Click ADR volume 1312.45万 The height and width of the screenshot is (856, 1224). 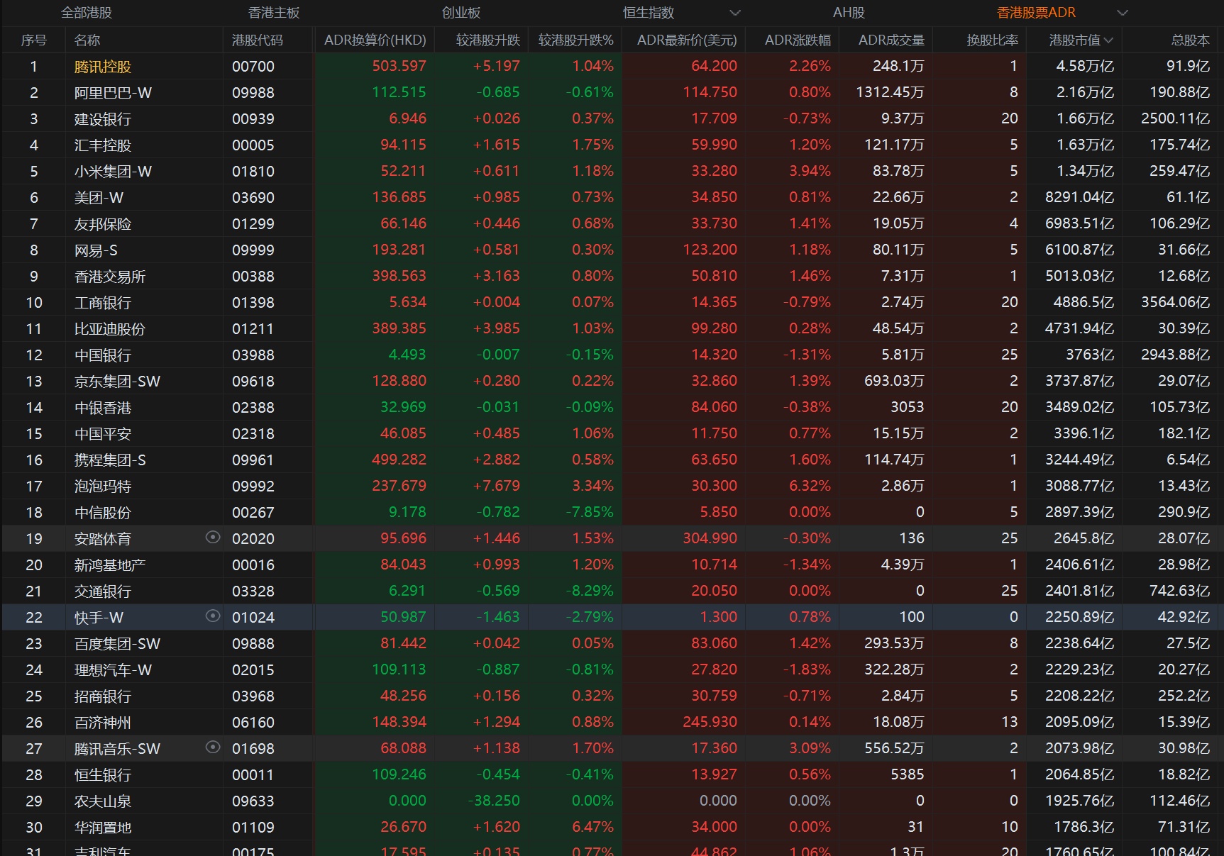(890, 92)
